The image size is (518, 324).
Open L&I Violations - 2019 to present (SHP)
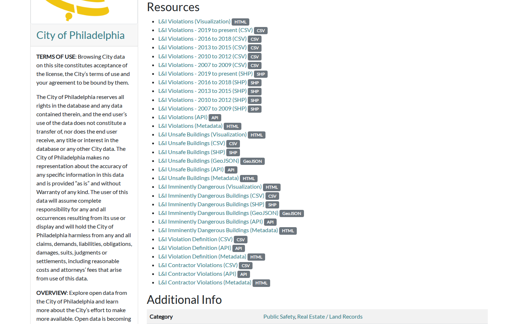coord(205,74)
